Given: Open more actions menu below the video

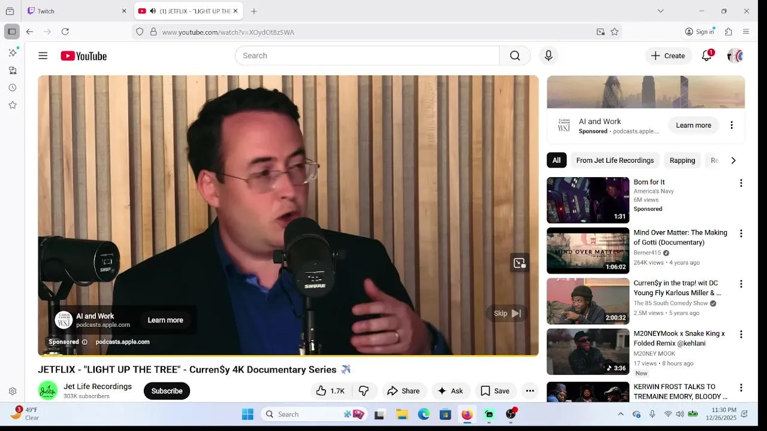Looking at the screenshot, I should [x=530, y=391].
